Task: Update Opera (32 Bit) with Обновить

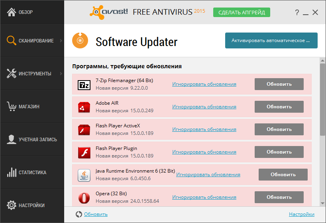Action: [279, 197]
